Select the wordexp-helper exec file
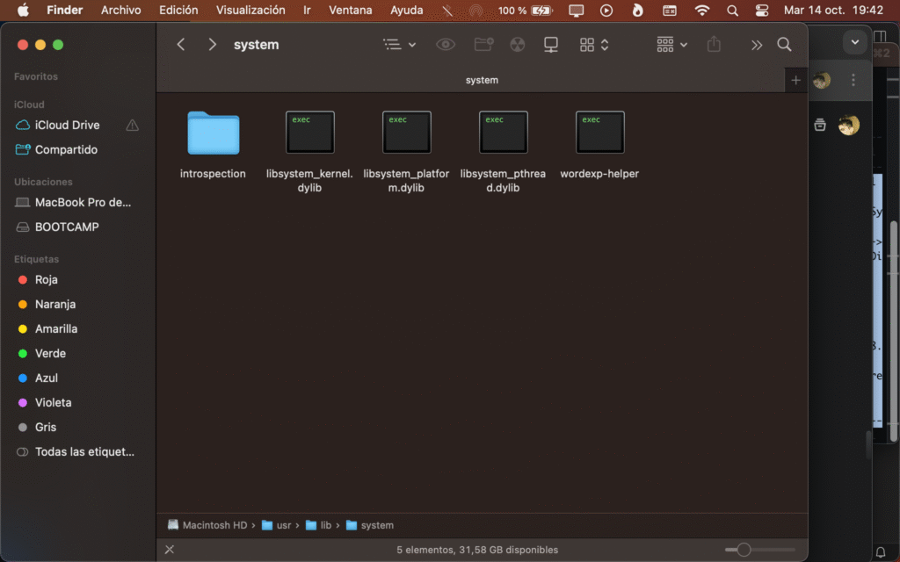This screenshot has width=900, height=562. coord(599,133)
